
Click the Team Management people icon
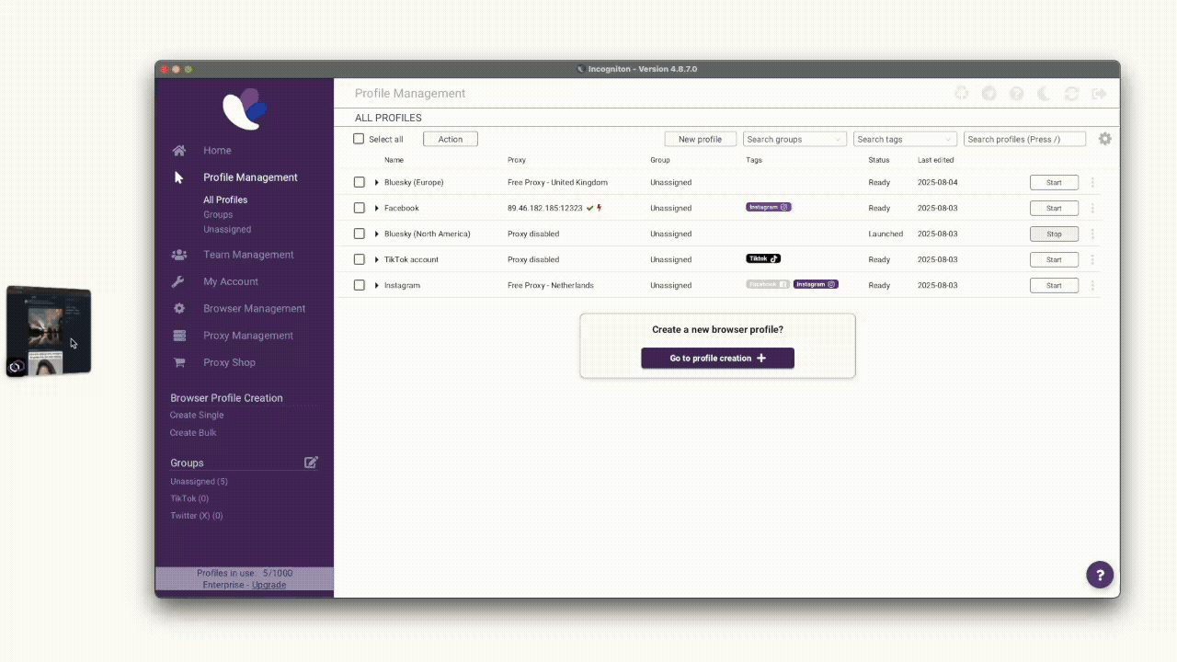coord(179,255)
